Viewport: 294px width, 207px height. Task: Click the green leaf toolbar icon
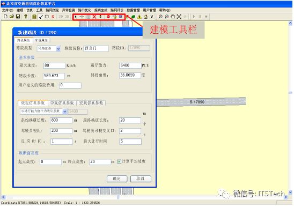133,17
